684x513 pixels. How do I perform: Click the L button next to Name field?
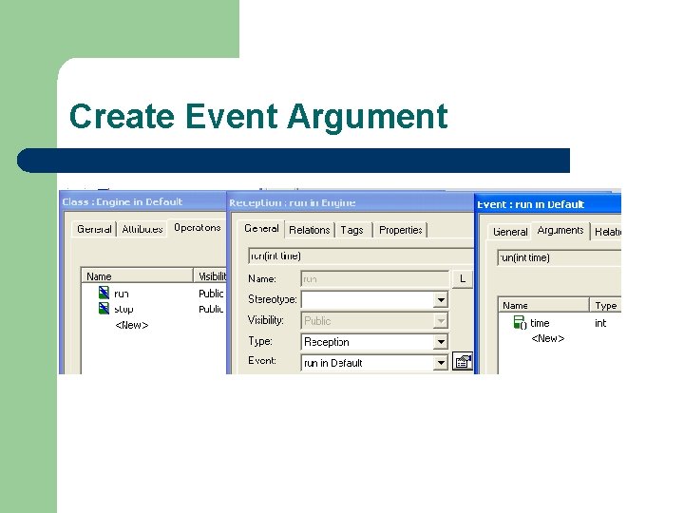click(x=463, y=278)
